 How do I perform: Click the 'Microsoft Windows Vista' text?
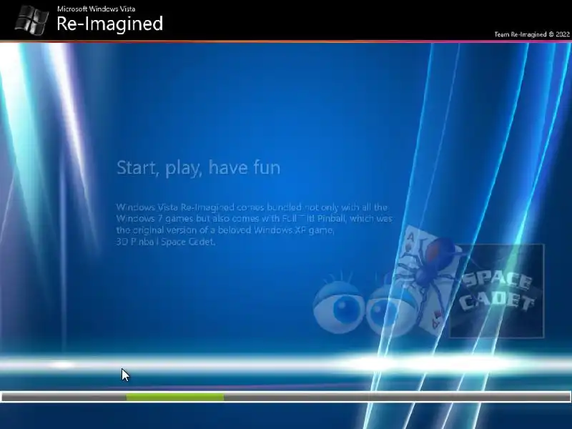97,9
